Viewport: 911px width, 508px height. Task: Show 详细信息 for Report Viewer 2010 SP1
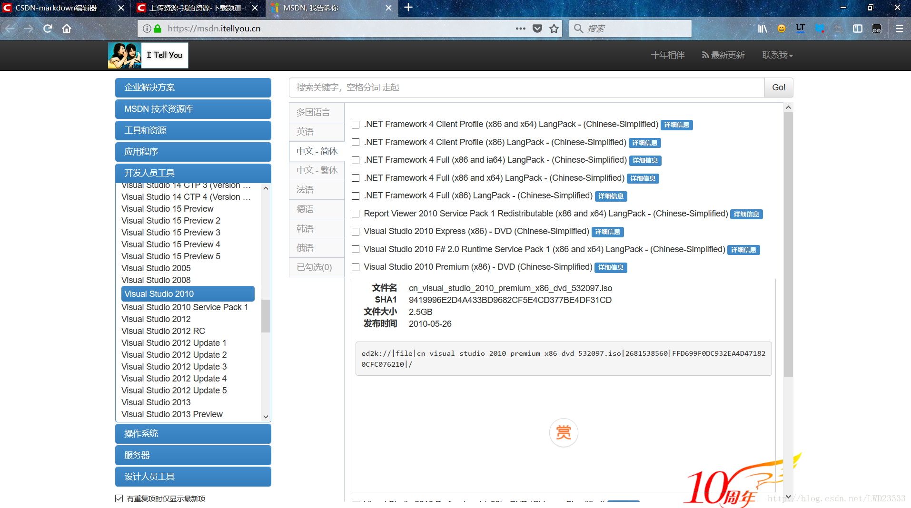pos(746,215)
